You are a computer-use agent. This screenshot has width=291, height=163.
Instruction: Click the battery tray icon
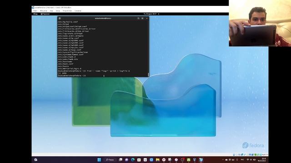pyautogui.click(x=255, y=160)
